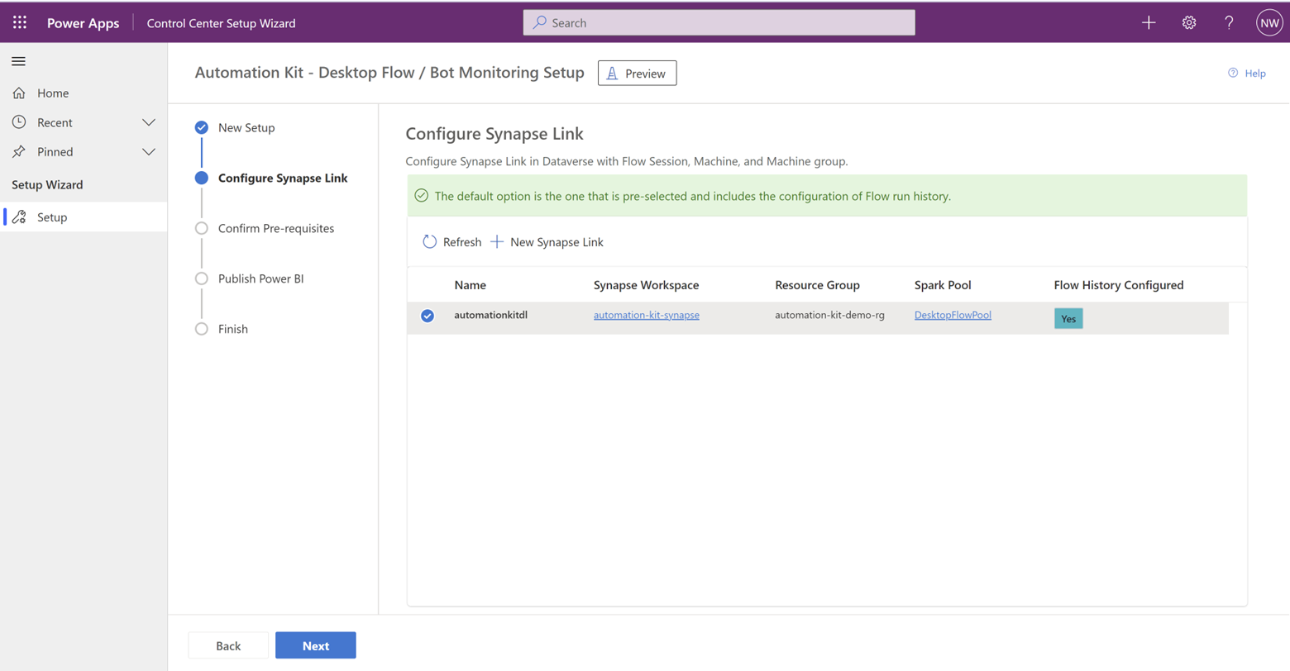Open Pinned in the sidebar
Viewport: 1290px width, 671px height.
pos(84,152)
